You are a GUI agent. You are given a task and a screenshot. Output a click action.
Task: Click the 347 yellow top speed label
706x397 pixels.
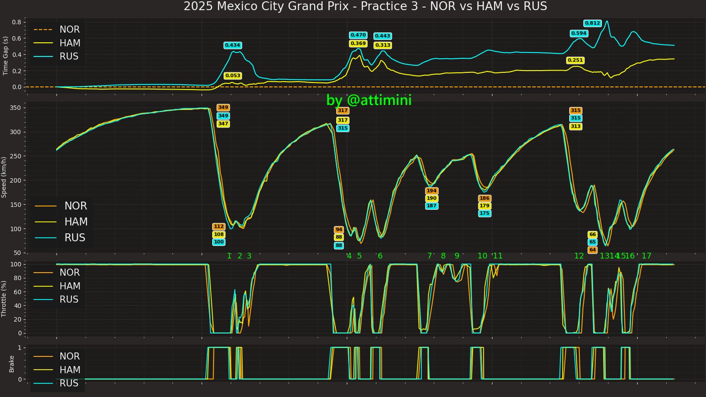pyautogui.click(x=223, y=124)
